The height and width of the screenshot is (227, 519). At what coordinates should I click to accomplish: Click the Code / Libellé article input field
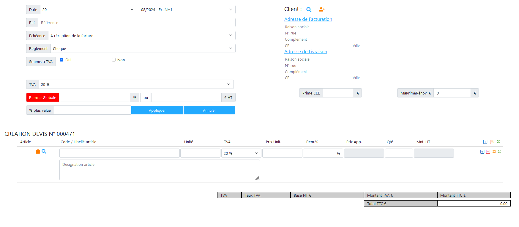tap(119, 153)
